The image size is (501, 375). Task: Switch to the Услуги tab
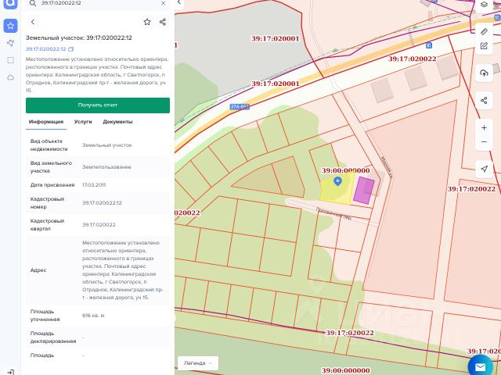(83, 122)
